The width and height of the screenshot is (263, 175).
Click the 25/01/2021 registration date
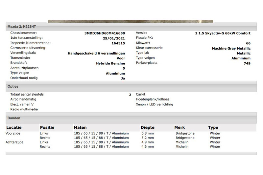[x=114, y=38]
